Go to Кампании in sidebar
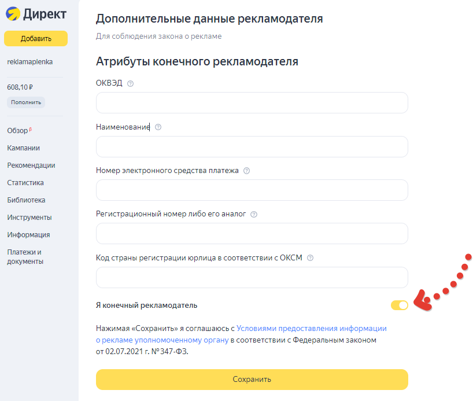473x401 pixels. pos(23,148)
